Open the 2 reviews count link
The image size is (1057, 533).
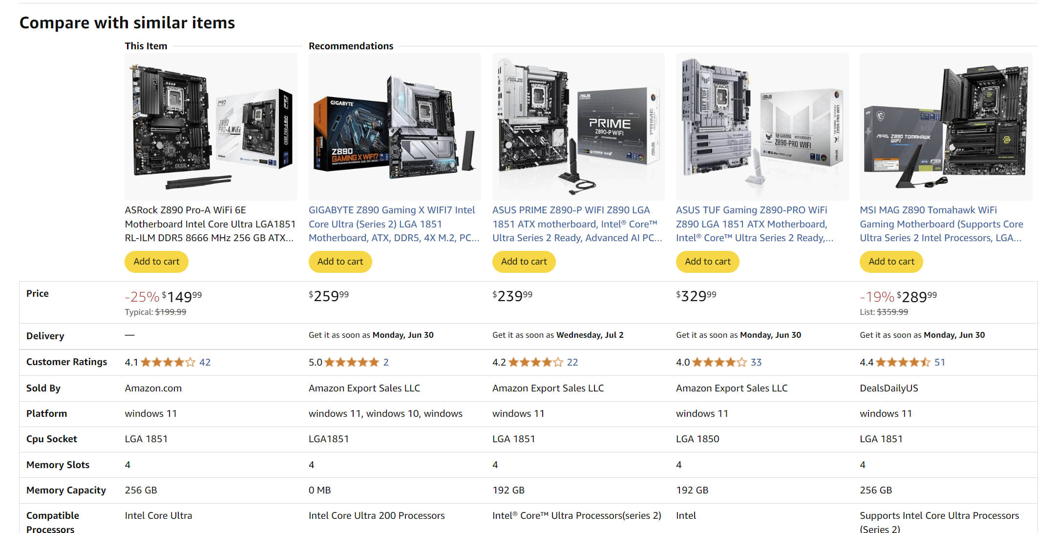(386, 362)
